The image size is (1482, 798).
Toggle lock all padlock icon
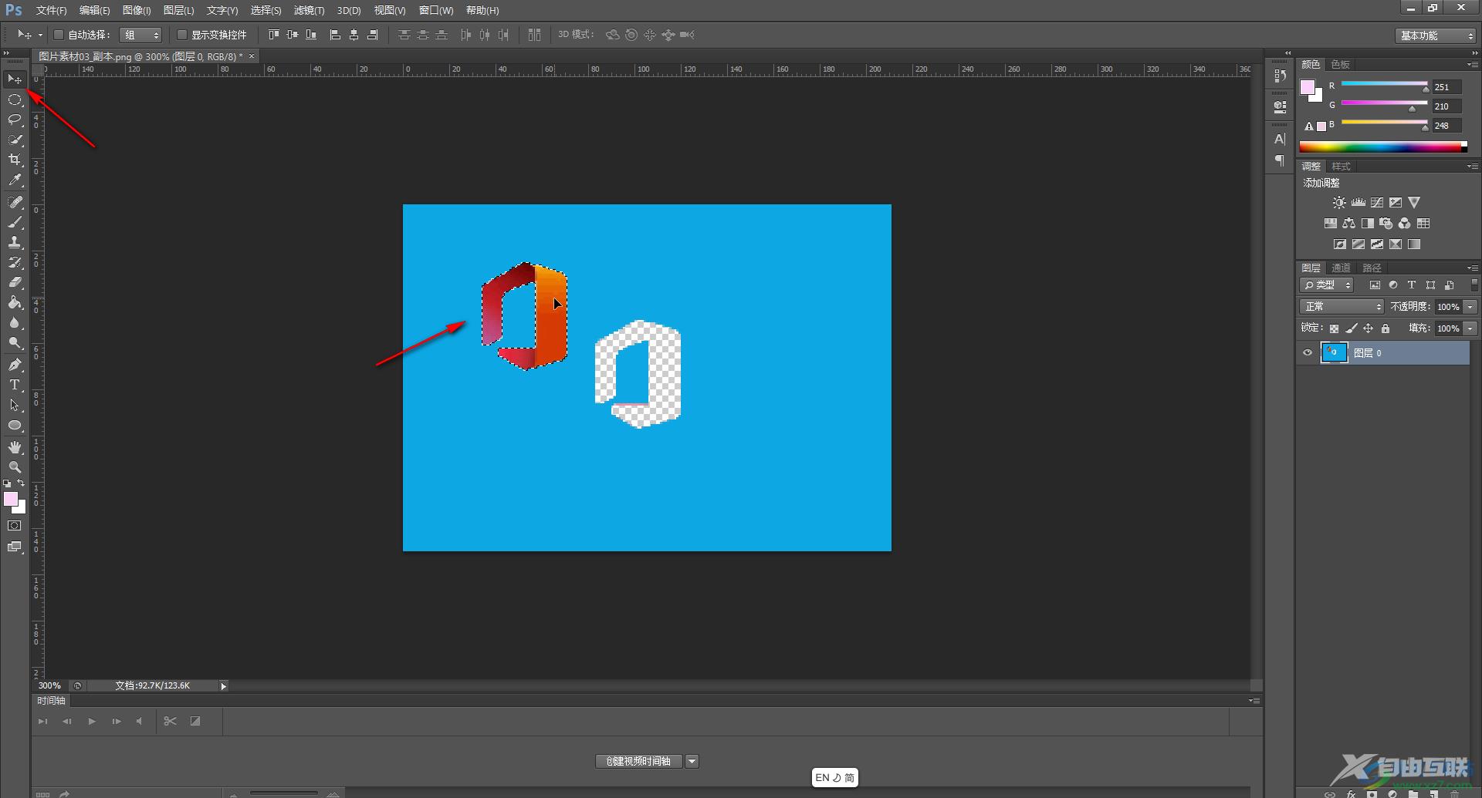coord(1386,328)
